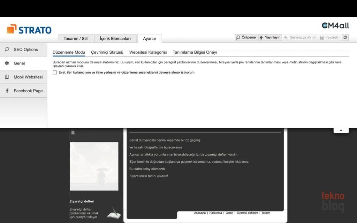Click the power icon in the toolbar
Viewport: 357px width, 223px height.
pos(345,37)
